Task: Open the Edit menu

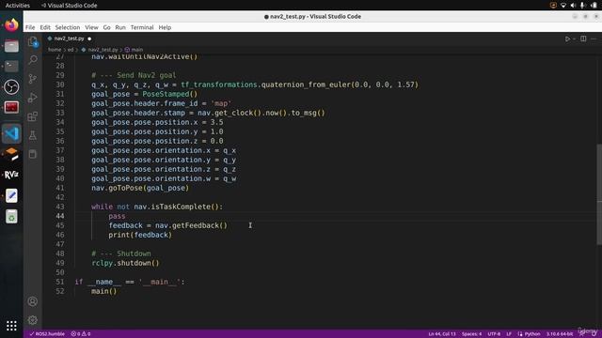Action: 45,27
